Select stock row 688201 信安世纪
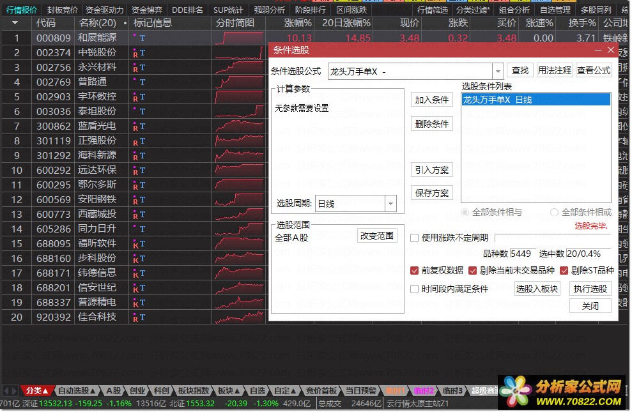 (x=133, y=287)
